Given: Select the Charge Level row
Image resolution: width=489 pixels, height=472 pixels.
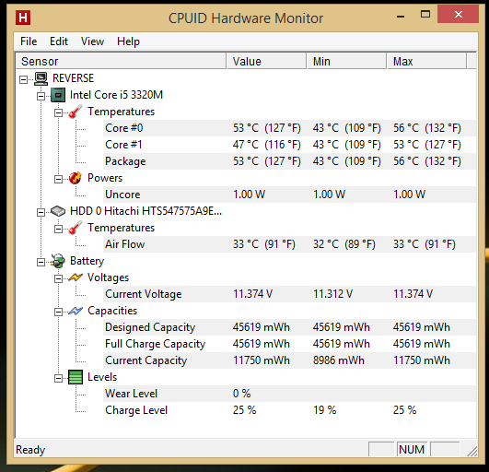Looking at the screenshot, I should [x=290, y=410].
